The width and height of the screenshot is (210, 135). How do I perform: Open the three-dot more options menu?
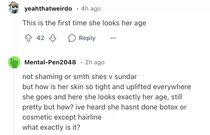click(x=113, y=38)
